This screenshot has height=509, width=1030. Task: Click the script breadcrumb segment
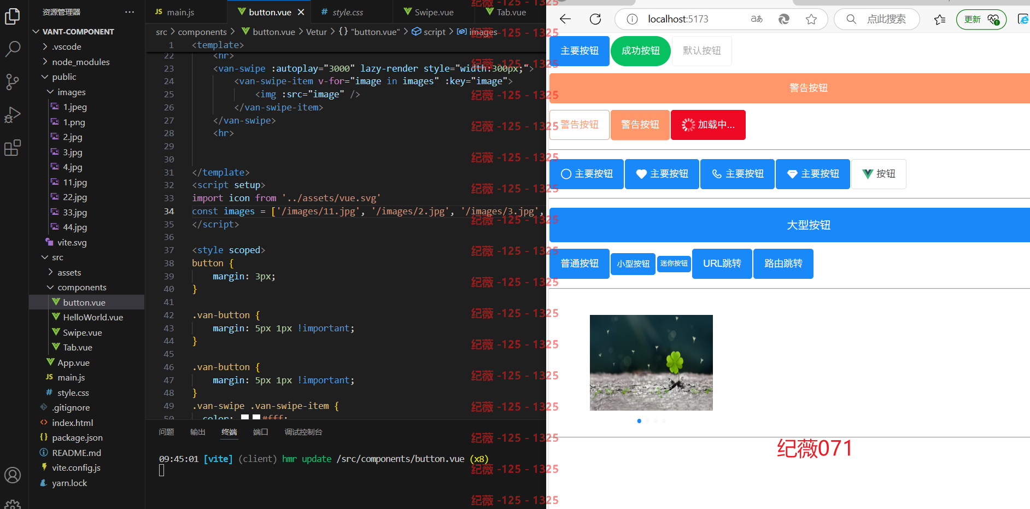tap(429, 32)
